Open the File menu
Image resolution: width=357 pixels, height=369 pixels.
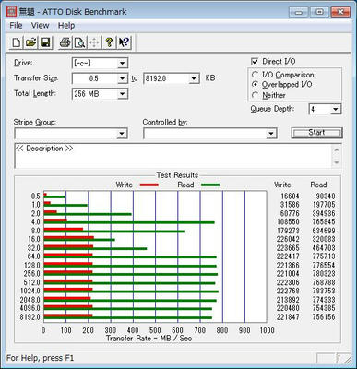(x=16, y=26)
